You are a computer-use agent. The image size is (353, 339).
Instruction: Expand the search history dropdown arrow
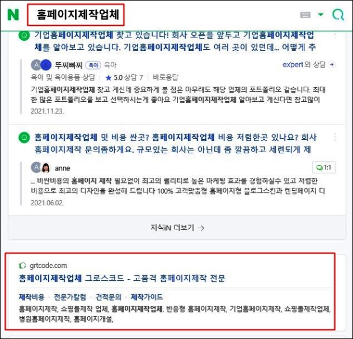321,15
